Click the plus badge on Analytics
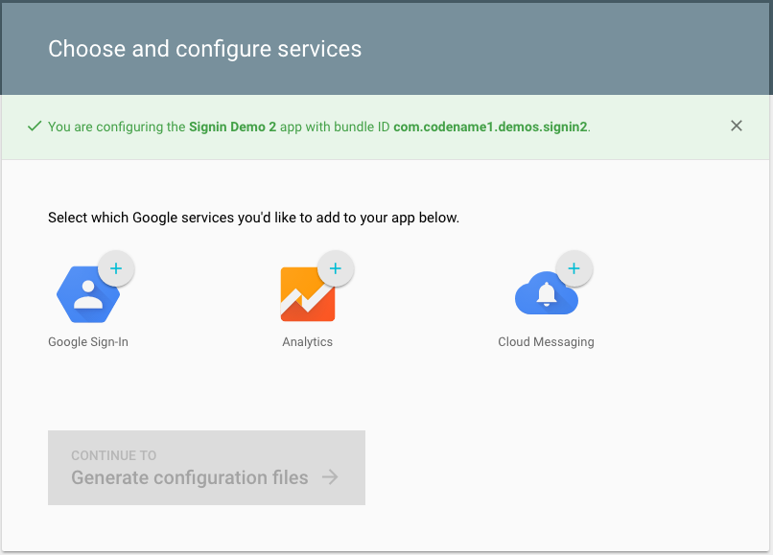This screenshot has width=773, height=555. point(336,268)
